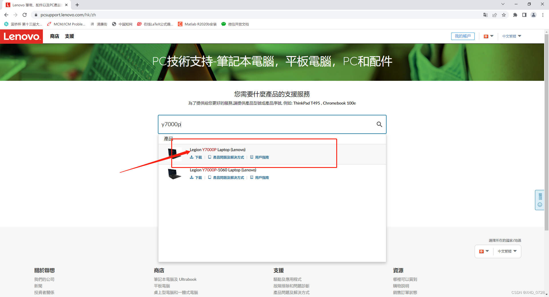Open the 清廉街 bookmark
Image resolution: width=549 pixels, height=297 pixels.
point(99,24)
